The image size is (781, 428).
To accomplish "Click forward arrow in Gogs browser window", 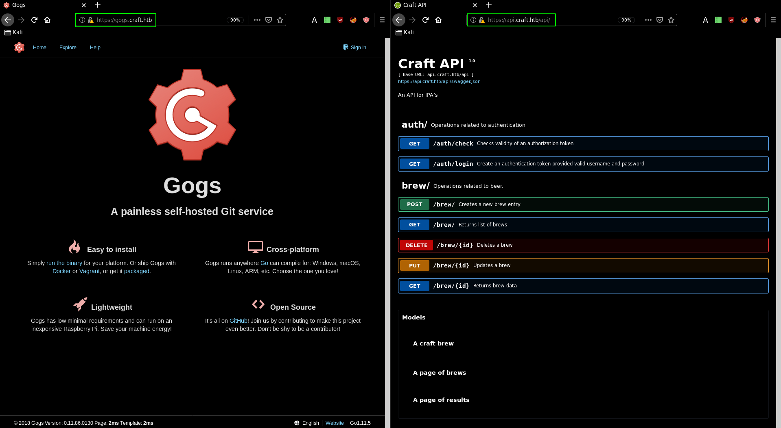I will (21, 20).
